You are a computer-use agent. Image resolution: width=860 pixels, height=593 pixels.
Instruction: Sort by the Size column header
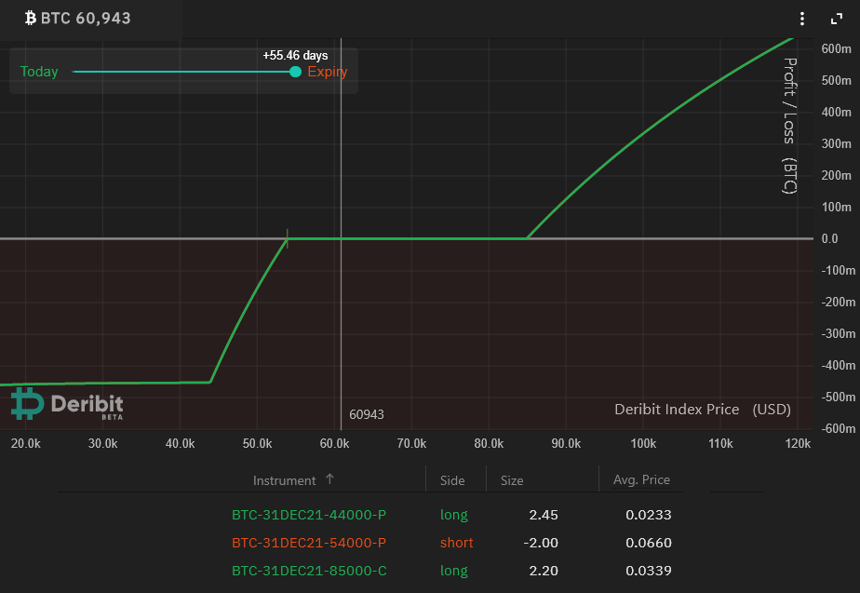click(x=512, y=480)
